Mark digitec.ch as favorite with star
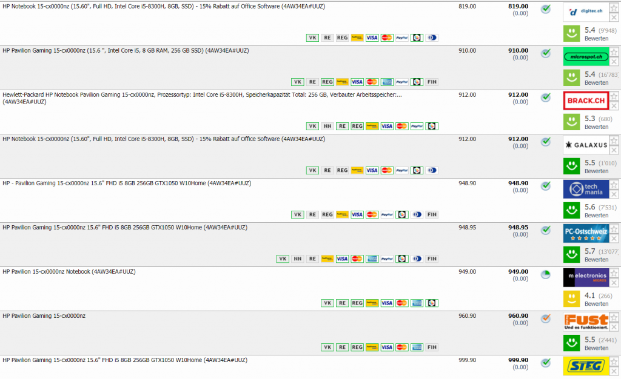The height and width of the screenshot is (379, 621). pos(614,8)
